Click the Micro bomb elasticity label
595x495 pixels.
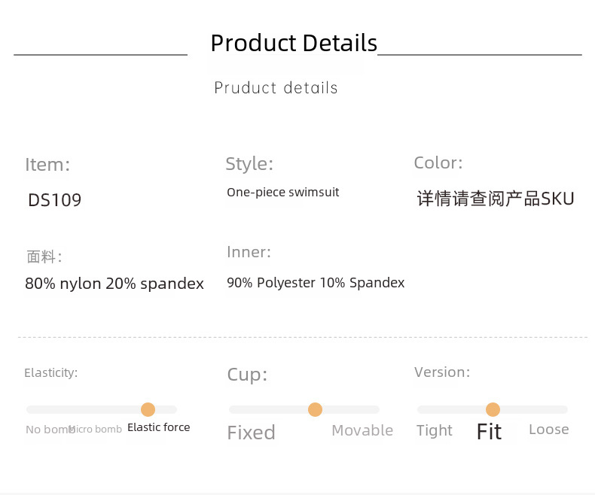(x=98, y=430)
